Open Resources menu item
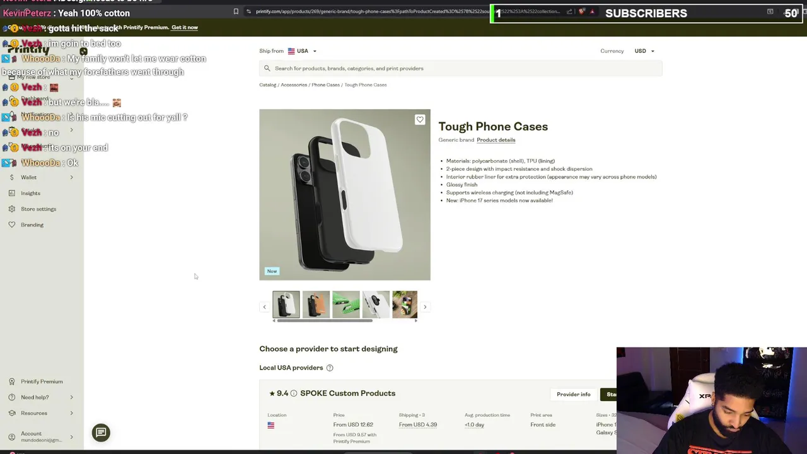Screen dimensions: 807x454 (x=34, y=413)
